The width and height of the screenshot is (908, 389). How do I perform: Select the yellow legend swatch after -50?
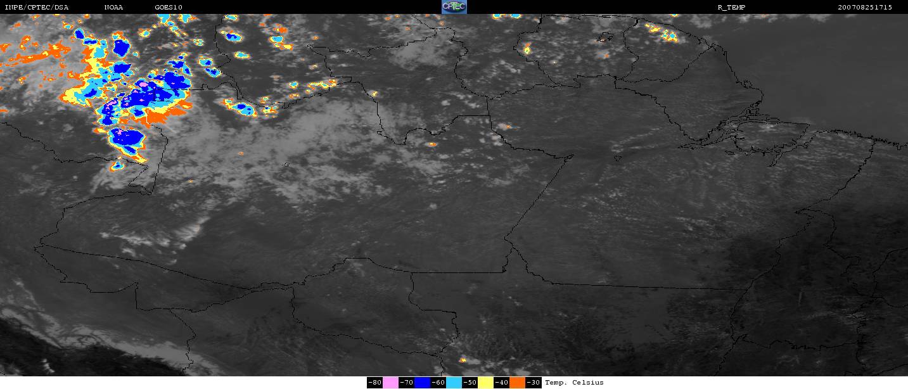[485, 383]
